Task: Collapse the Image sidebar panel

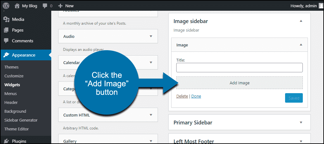Action: pyautogui.click(x=301, y=21)
